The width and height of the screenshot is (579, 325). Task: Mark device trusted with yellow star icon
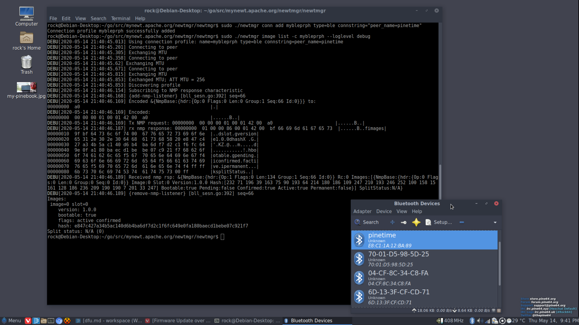[x=416, y=222]
